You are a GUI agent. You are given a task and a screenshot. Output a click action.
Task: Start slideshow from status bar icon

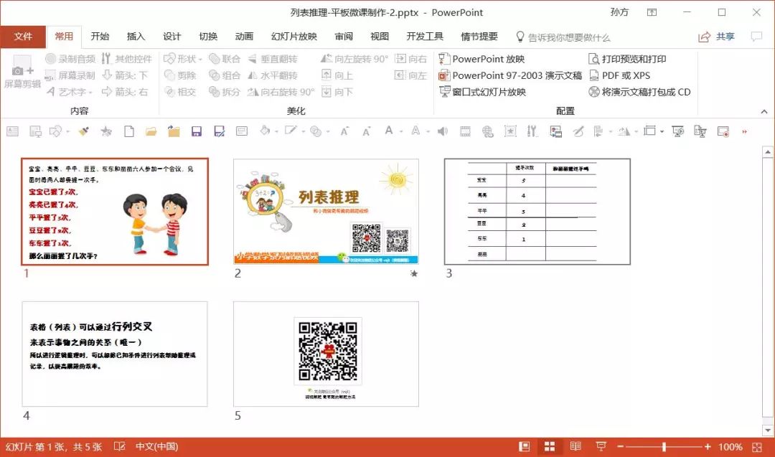point(601,447)
